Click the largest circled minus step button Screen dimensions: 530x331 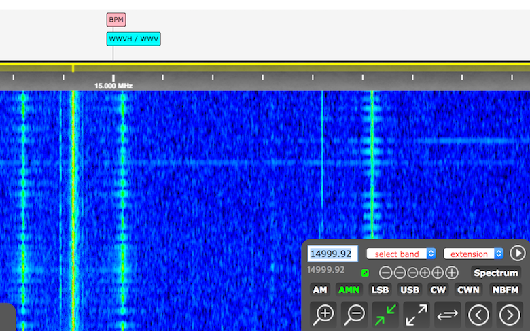pyautogui.click(x=386, y=273)
